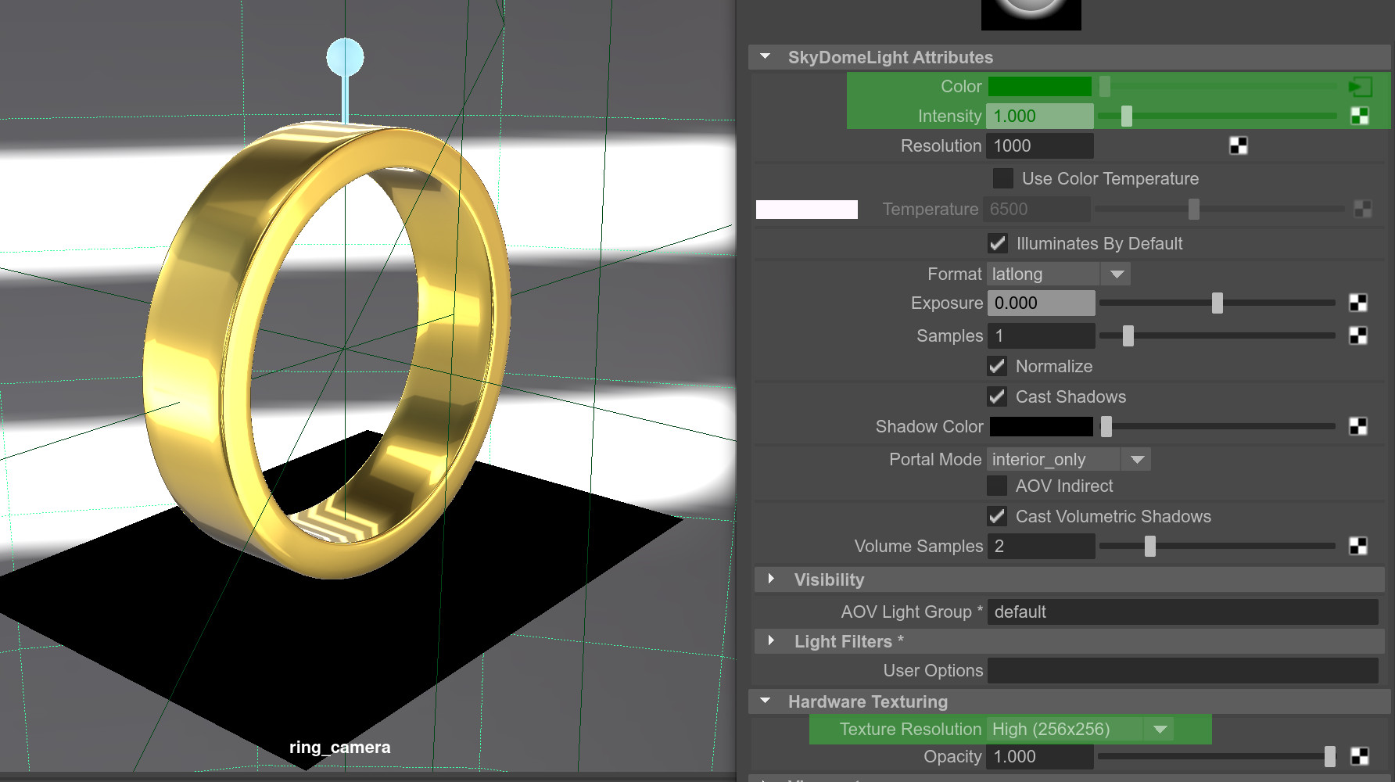This screenshot has height=782, width=1395.
Task: Click the Intensity value field
Action: [1039, 117]
